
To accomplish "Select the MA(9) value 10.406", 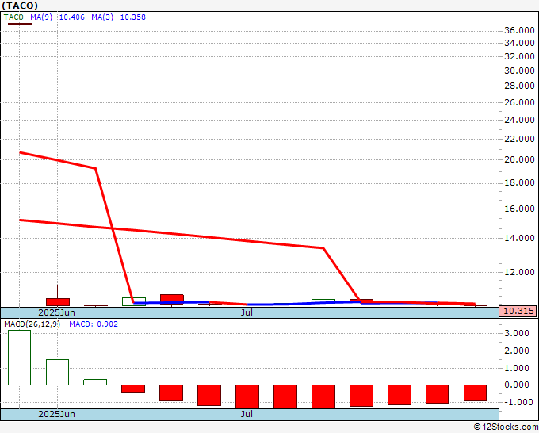I will pos(72,17).
